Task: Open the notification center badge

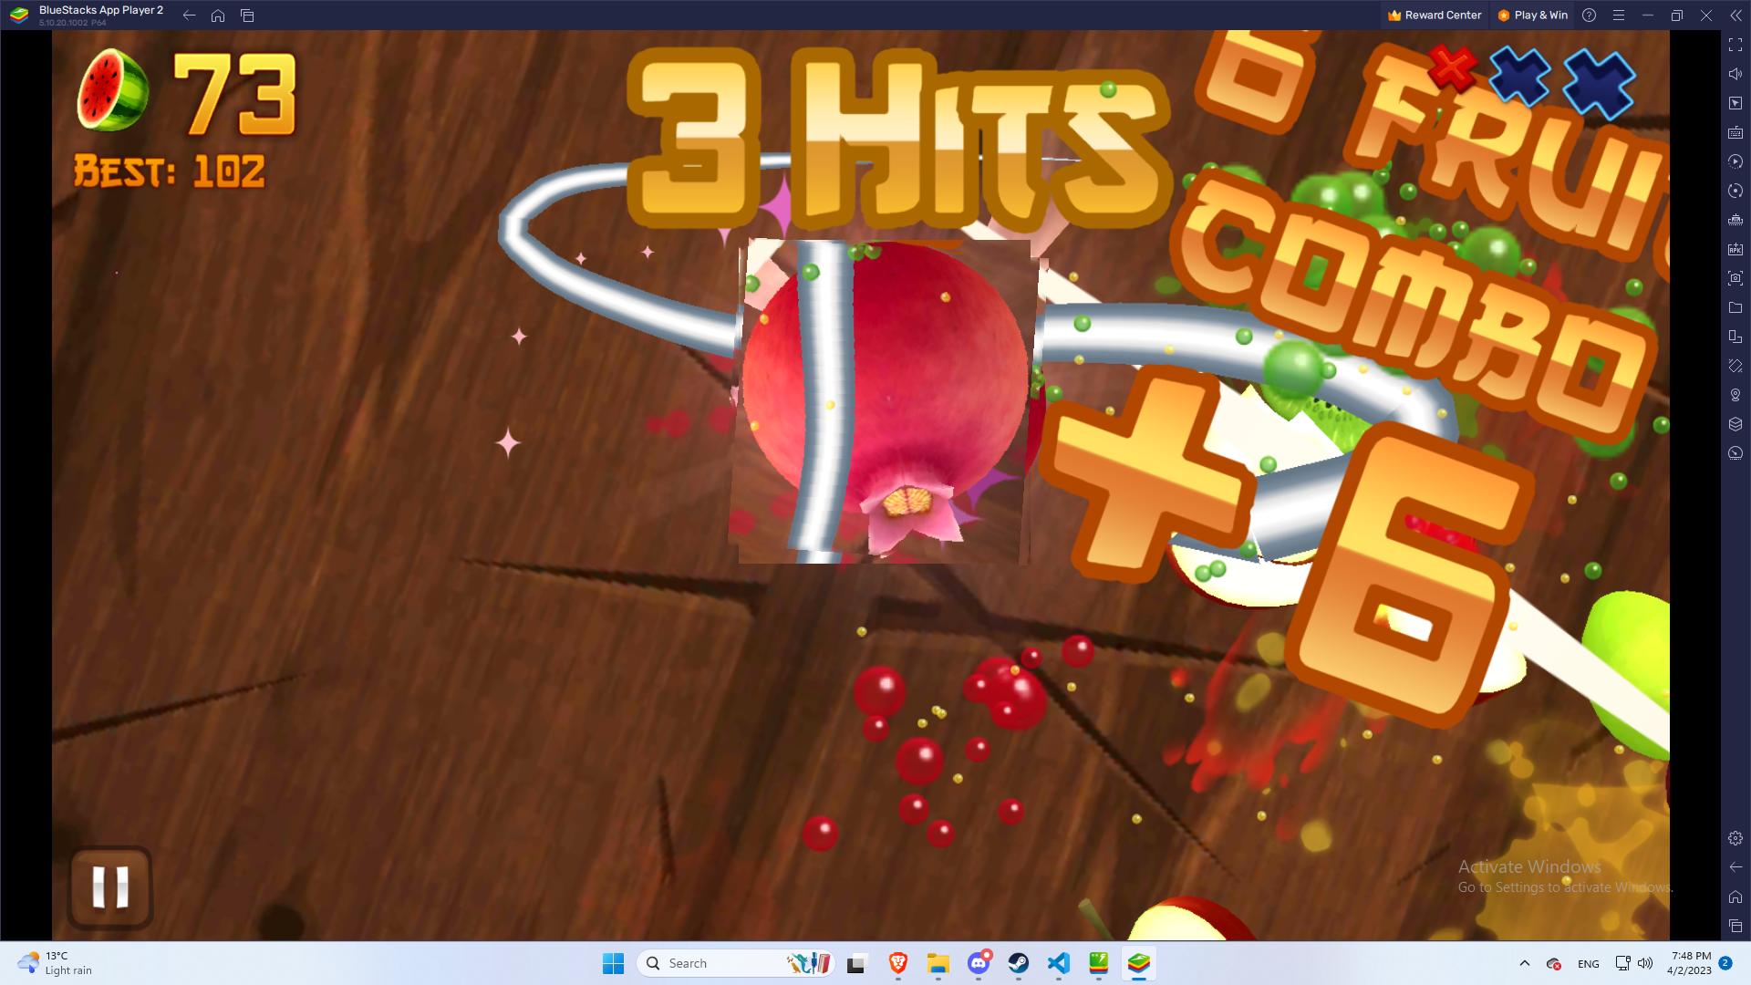Action: [1725, 963]
